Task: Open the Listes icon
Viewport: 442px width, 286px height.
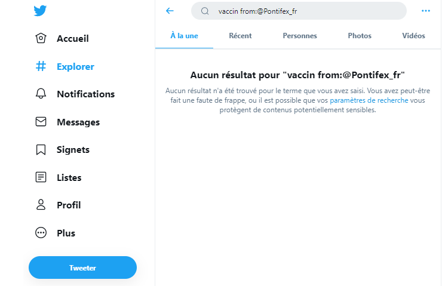Action: (41, 177)
